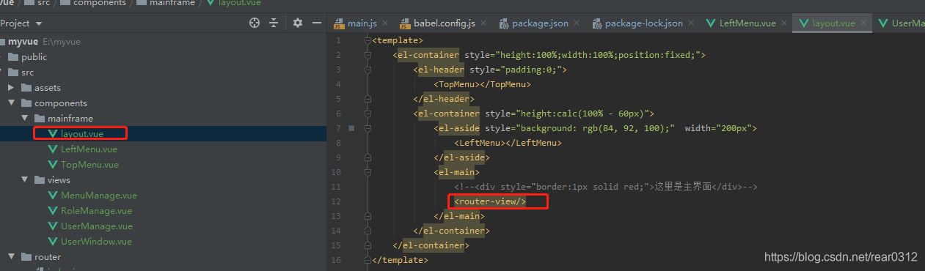Click the Vue icon beside UserWindow.vue in the tree
The width and height of the screenshot is (925, 271).
(x=53, y=242)
